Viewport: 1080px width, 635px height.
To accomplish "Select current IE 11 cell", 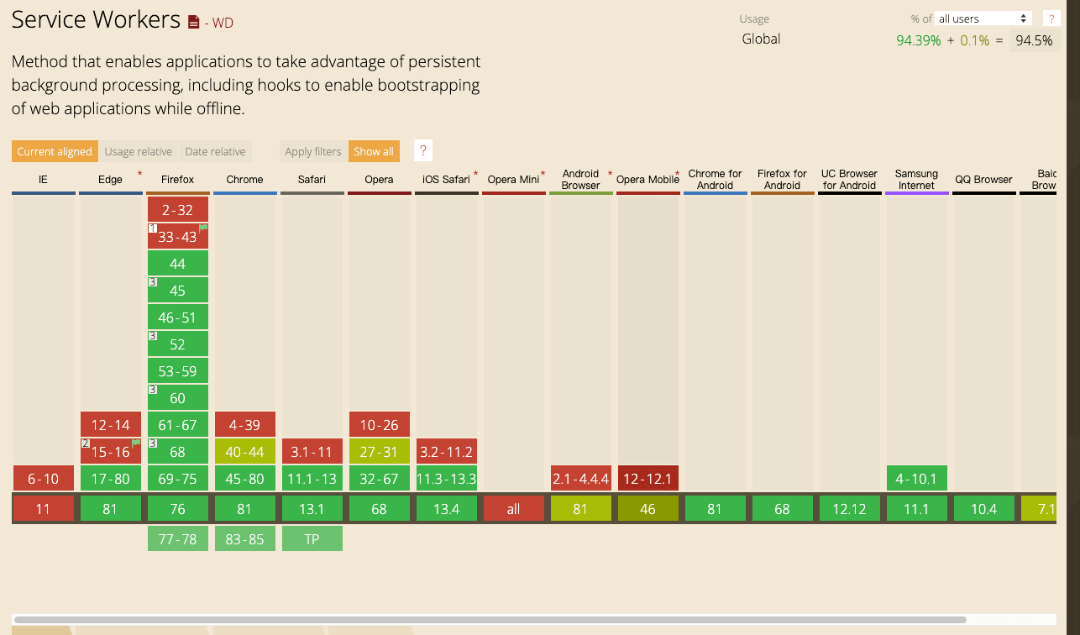I will click(44, 509).
